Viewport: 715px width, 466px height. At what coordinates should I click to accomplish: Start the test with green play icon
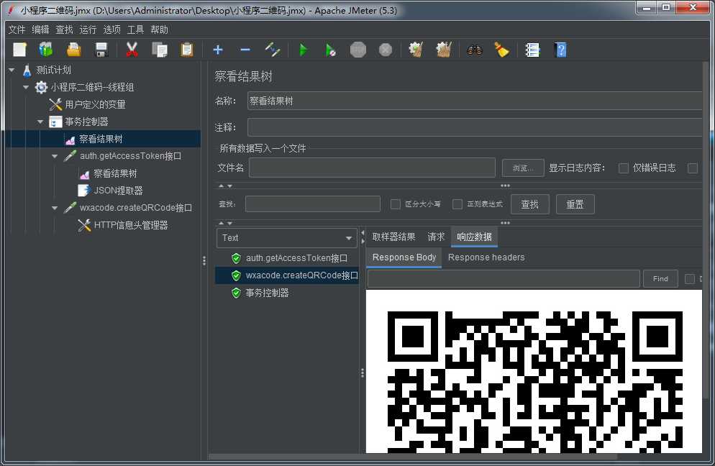point(304,49)
